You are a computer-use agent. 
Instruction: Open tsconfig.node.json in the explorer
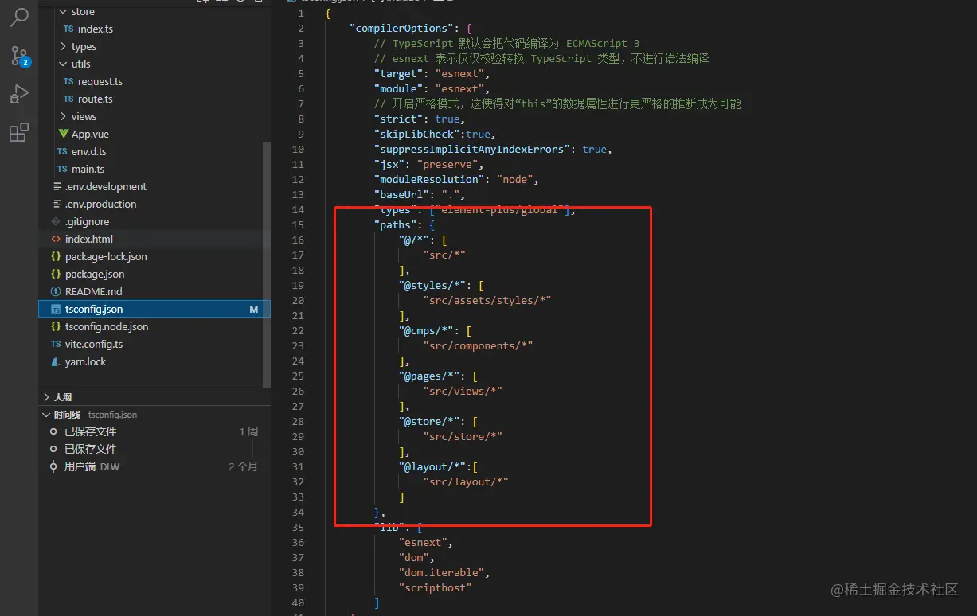(107, 326)
